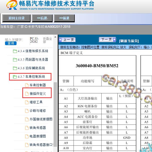The width and height of the screenshot is (152, 152).
Task: Click the 功能缩写 column header
Action: (88, 81)
